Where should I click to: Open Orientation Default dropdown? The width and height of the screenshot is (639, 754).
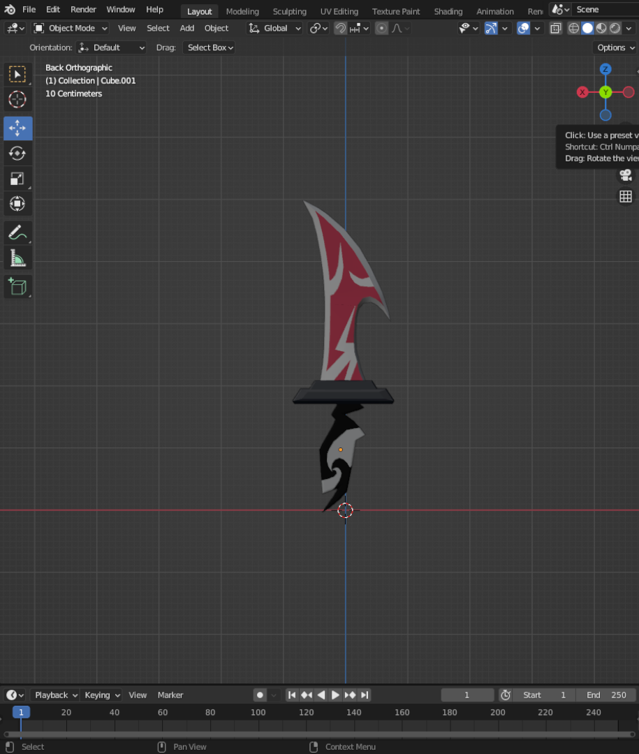pyautogui.click(x=111, y=47)
